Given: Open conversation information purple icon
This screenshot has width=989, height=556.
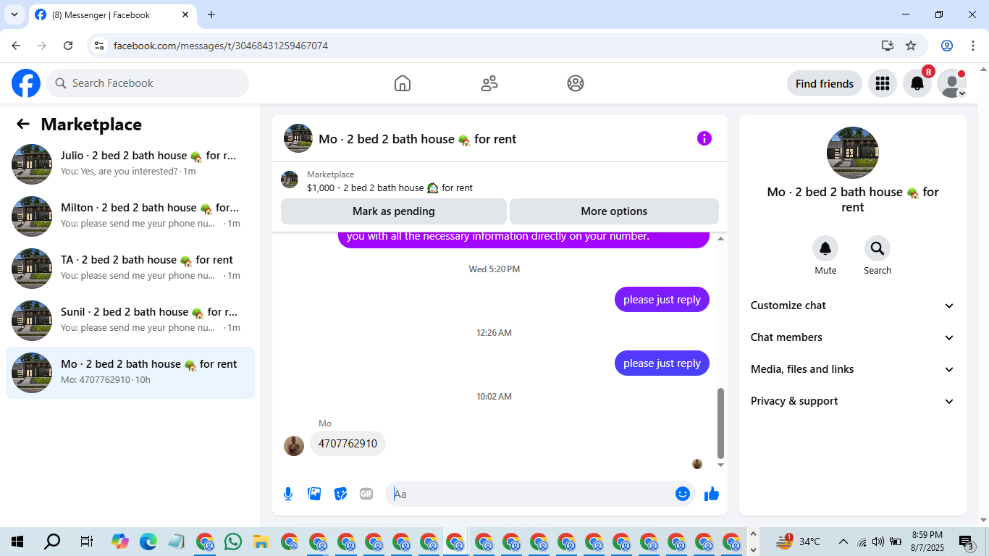Looking at the screenshot, I should coord(704,138).
